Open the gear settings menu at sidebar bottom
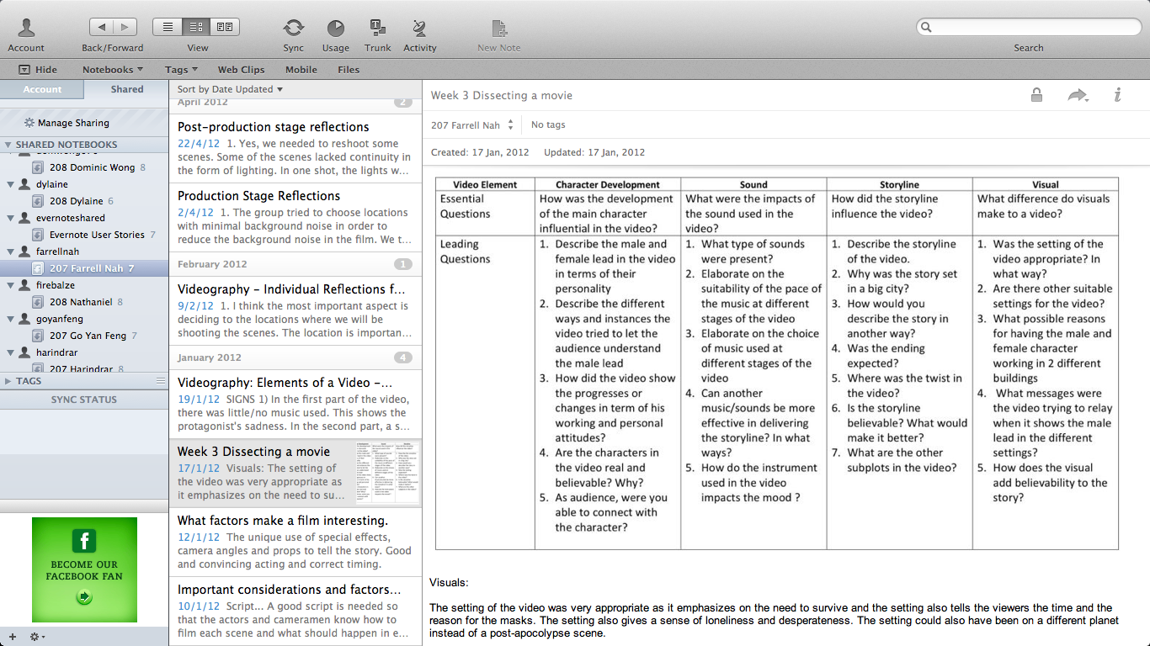Image resolution: width=1150 pixels, height=646 pixels. (37, 637)
